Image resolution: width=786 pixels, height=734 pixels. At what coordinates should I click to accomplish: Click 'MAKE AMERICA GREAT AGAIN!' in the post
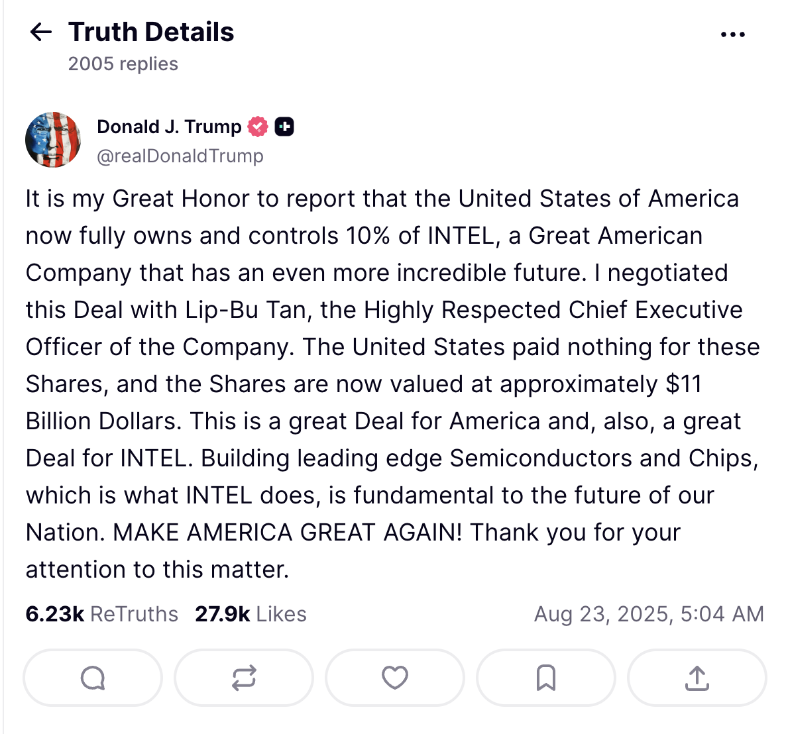[x=287, y=532]
